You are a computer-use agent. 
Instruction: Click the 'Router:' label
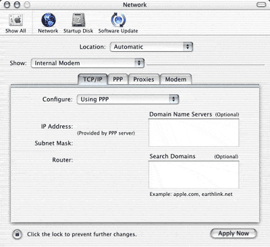(63, 160)
